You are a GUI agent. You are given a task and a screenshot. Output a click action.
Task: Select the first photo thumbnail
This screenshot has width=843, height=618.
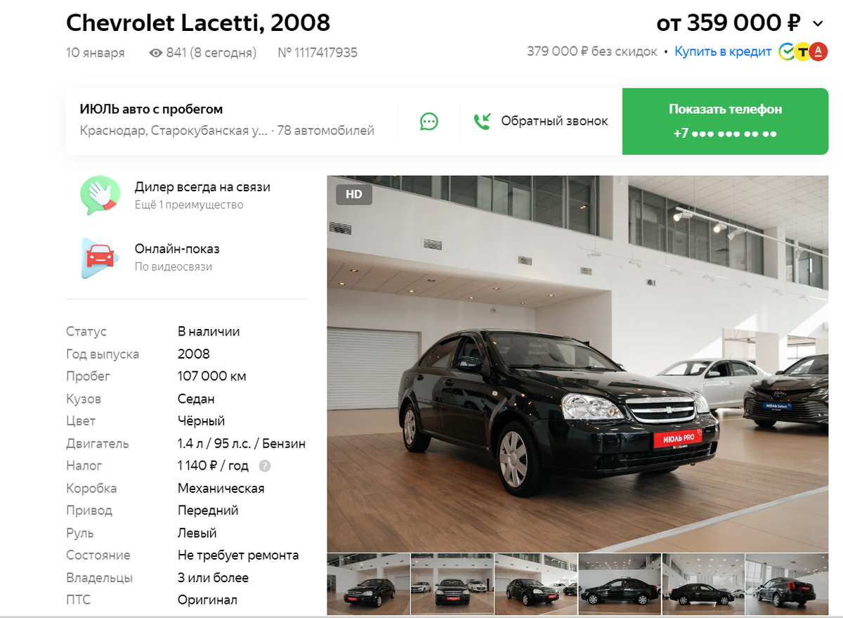[368, 585]
